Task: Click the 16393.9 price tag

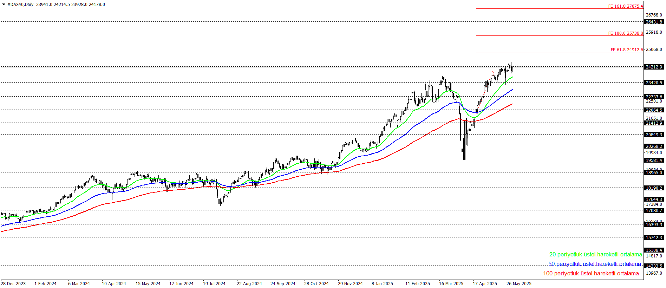Action: pyautogui.click(x=654, y=224)
